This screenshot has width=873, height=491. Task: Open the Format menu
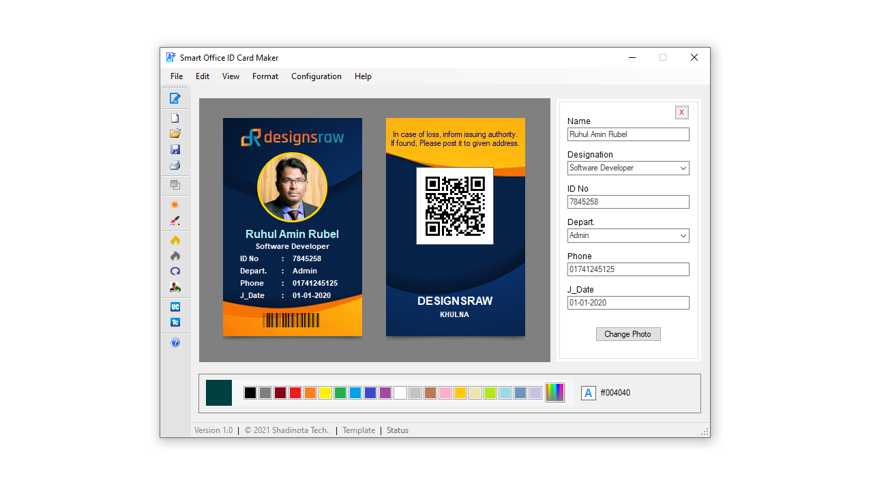(265, 76)
